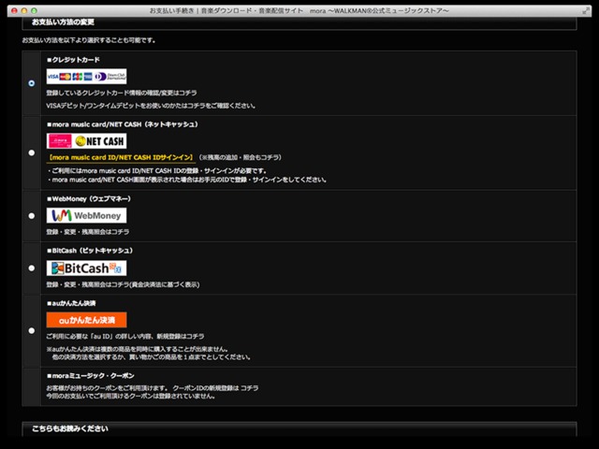Click the ■mora music card/NET CASH heading
Image resolution: width=599 pixels, height=449 pixels.
pyautogui.click(x=123, y=124)
